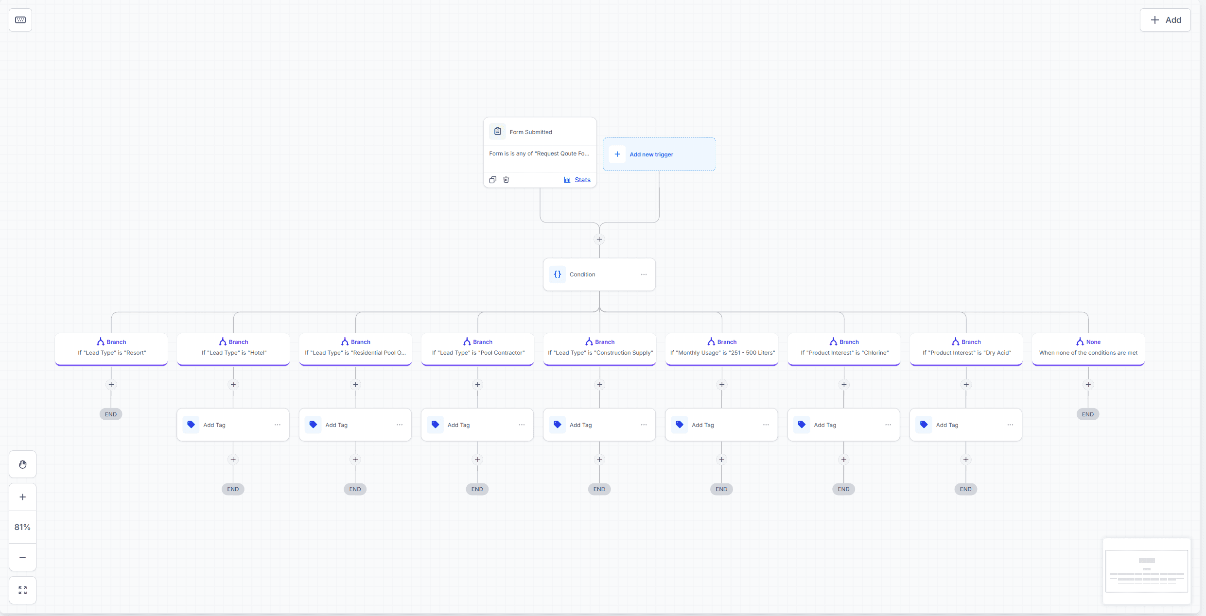Viewport: 1206px width, 616px height.
Task: Delete the Form Submitted trigger via trash icon
Action: coord(506,180)
